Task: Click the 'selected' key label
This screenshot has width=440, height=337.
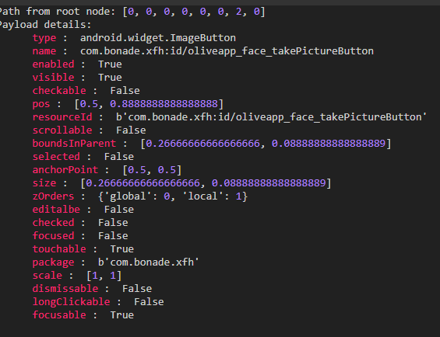Action: 56,157
